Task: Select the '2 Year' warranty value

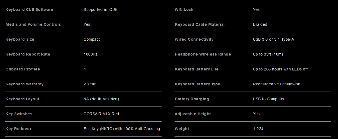Action: pos(90,84)
